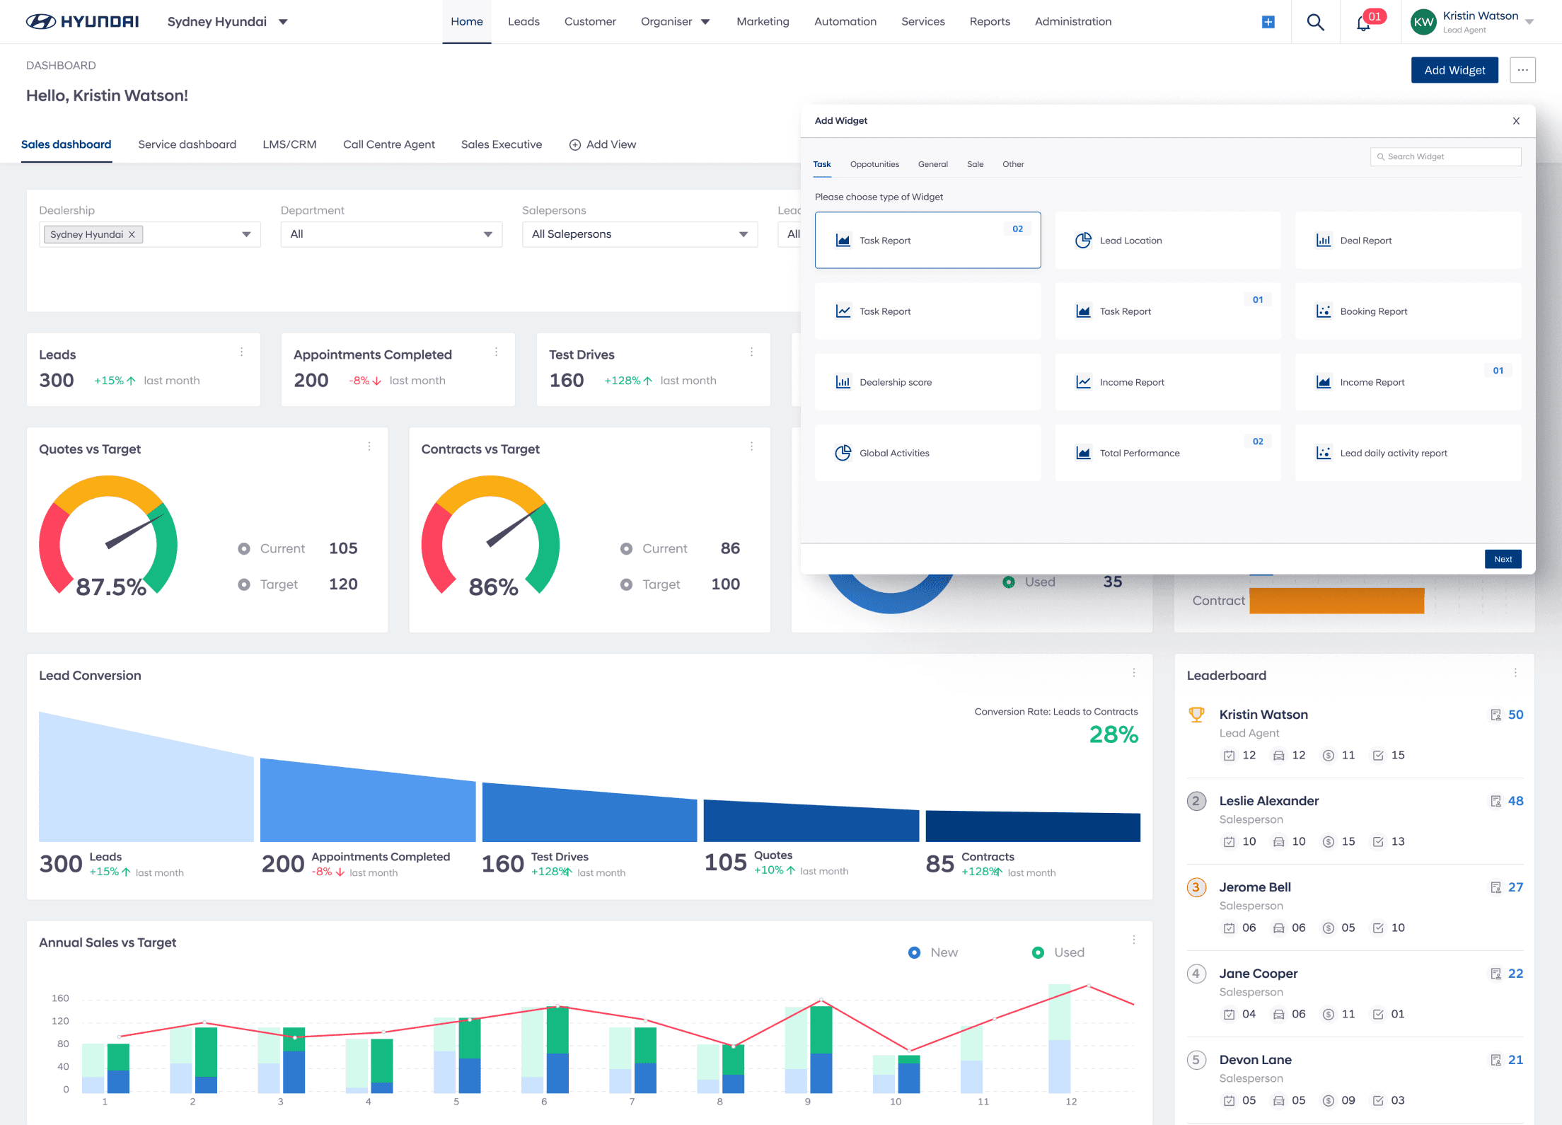Click the blue plus icon in header
1562x1125 pixels.
1268,22
